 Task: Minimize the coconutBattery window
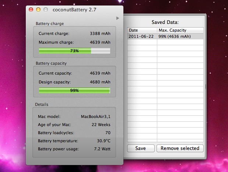coord(38,10)
